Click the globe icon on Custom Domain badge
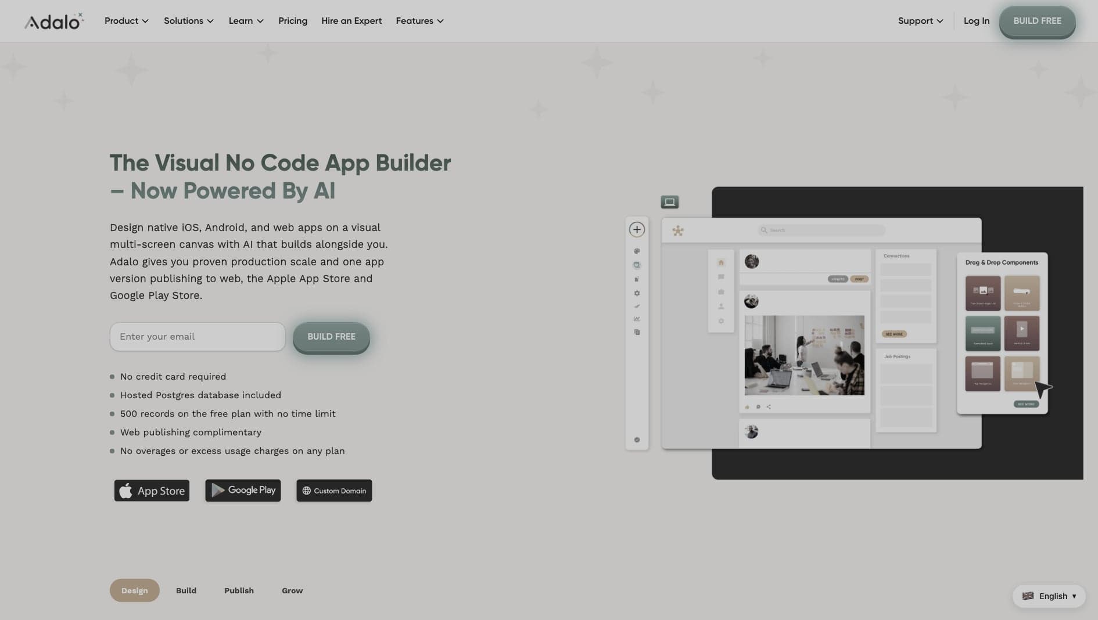The image size is (1098, 620). (307, 491)
